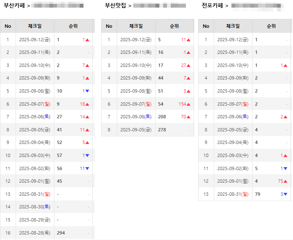Click the No column header in 전포카페 table
Image resolution: width=293 pixels, height=240 pixels.
point(206,26)
